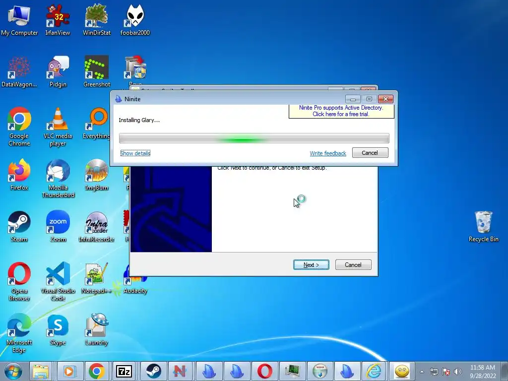The image size is (508, 381).
Task: Open Skype desktop shortcut
Action: coord(58,329)
